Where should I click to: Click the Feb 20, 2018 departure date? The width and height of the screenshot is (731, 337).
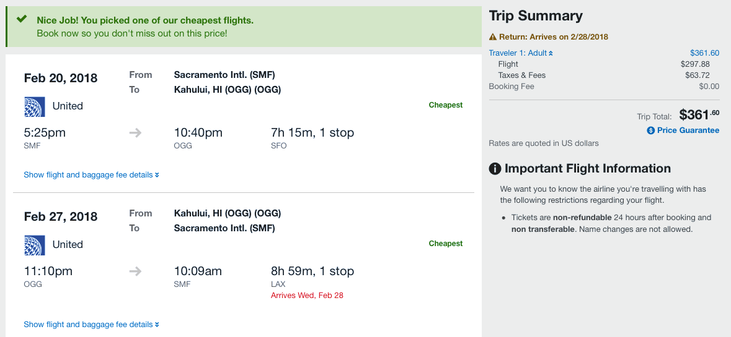tap(61, 79)
